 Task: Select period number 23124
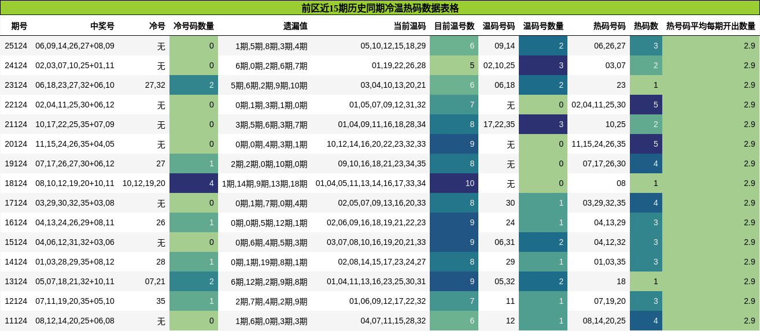[x=16, y=85]
